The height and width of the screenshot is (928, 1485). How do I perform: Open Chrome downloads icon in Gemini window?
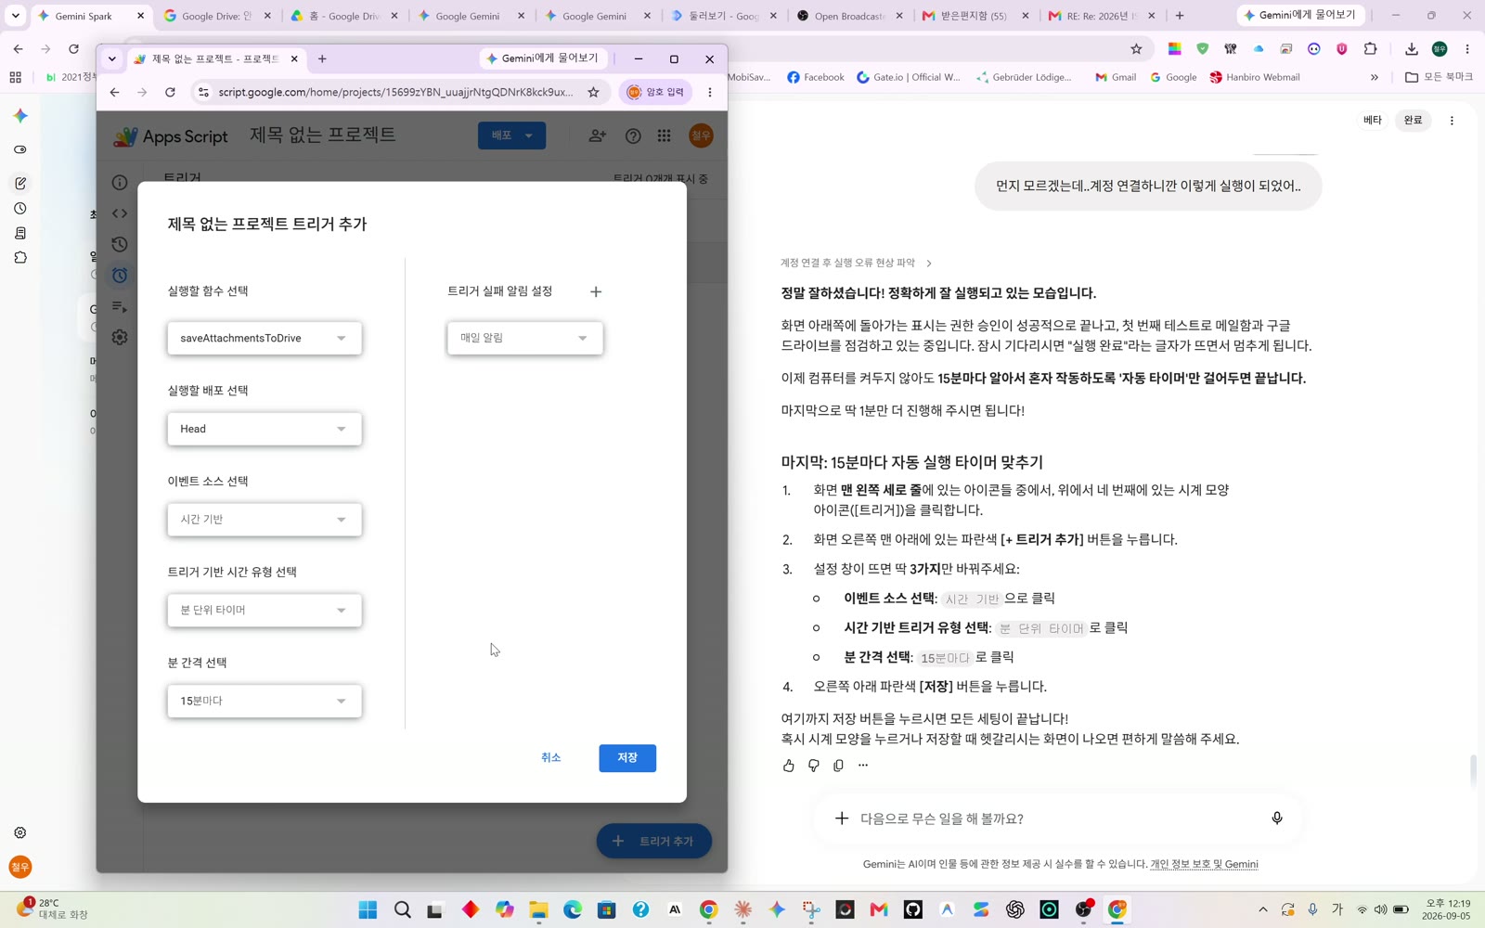tap(1411, 49)
